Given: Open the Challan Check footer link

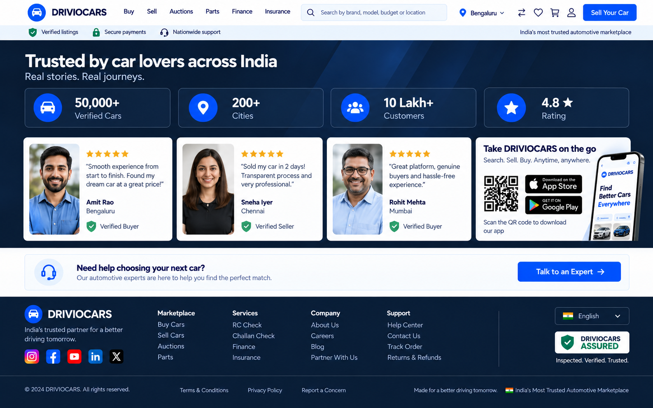Looking at the screenshot, I should tap(253, 336).
